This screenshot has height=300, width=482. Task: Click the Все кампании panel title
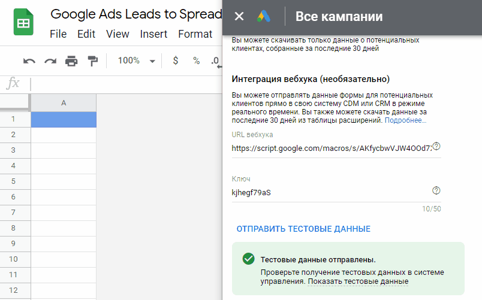pos(339,17)
